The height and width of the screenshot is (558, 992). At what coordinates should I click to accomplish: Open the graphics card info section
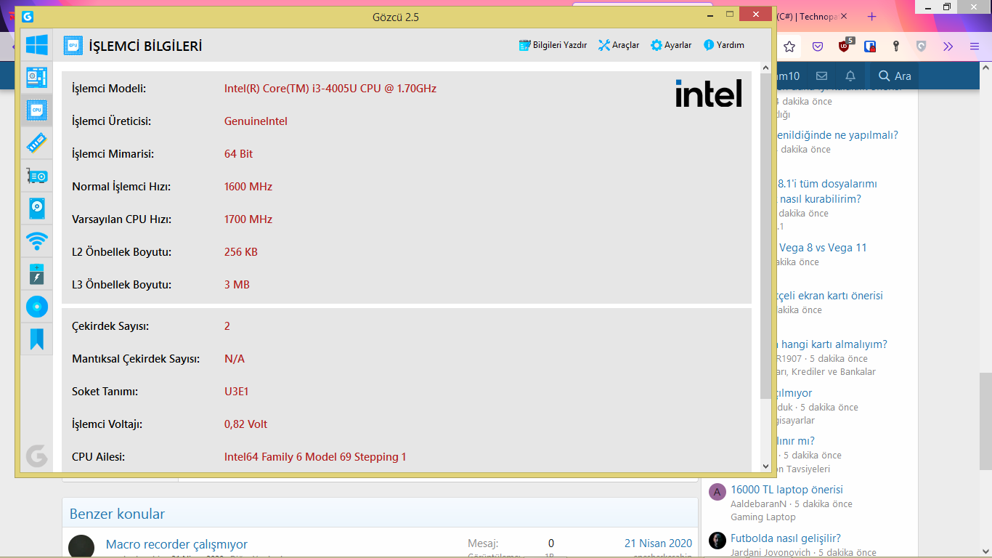tap(36, 176)
